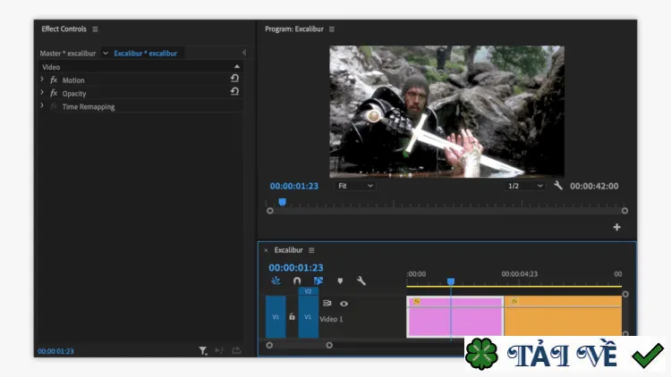The width and height of the screenshot is (671, 377).
Task: Expand the Motion effect properties
Action: pos(42,80)
